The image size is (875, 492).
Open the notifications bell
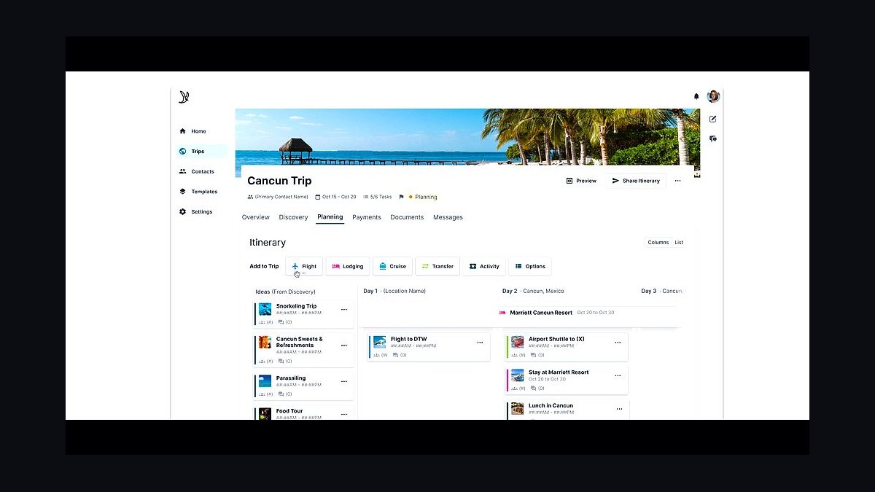pyautogui.click(x=696, y=96)
